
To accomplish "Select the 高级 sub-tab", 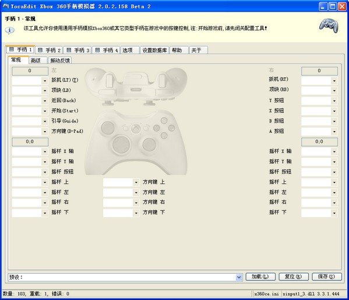I will point(38,61).
